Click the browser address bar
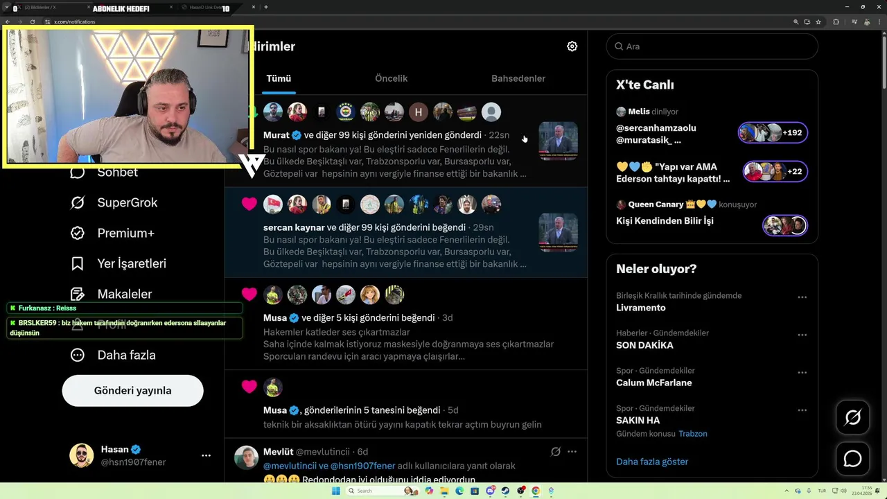The image size is (887, 499). 416,21
